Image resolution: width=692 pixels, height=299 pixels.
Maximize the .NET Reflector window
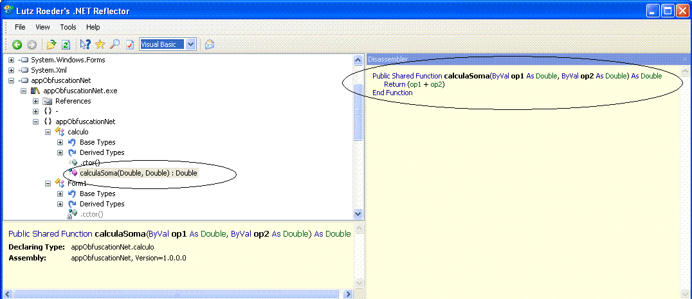click(x=668, y=11)
